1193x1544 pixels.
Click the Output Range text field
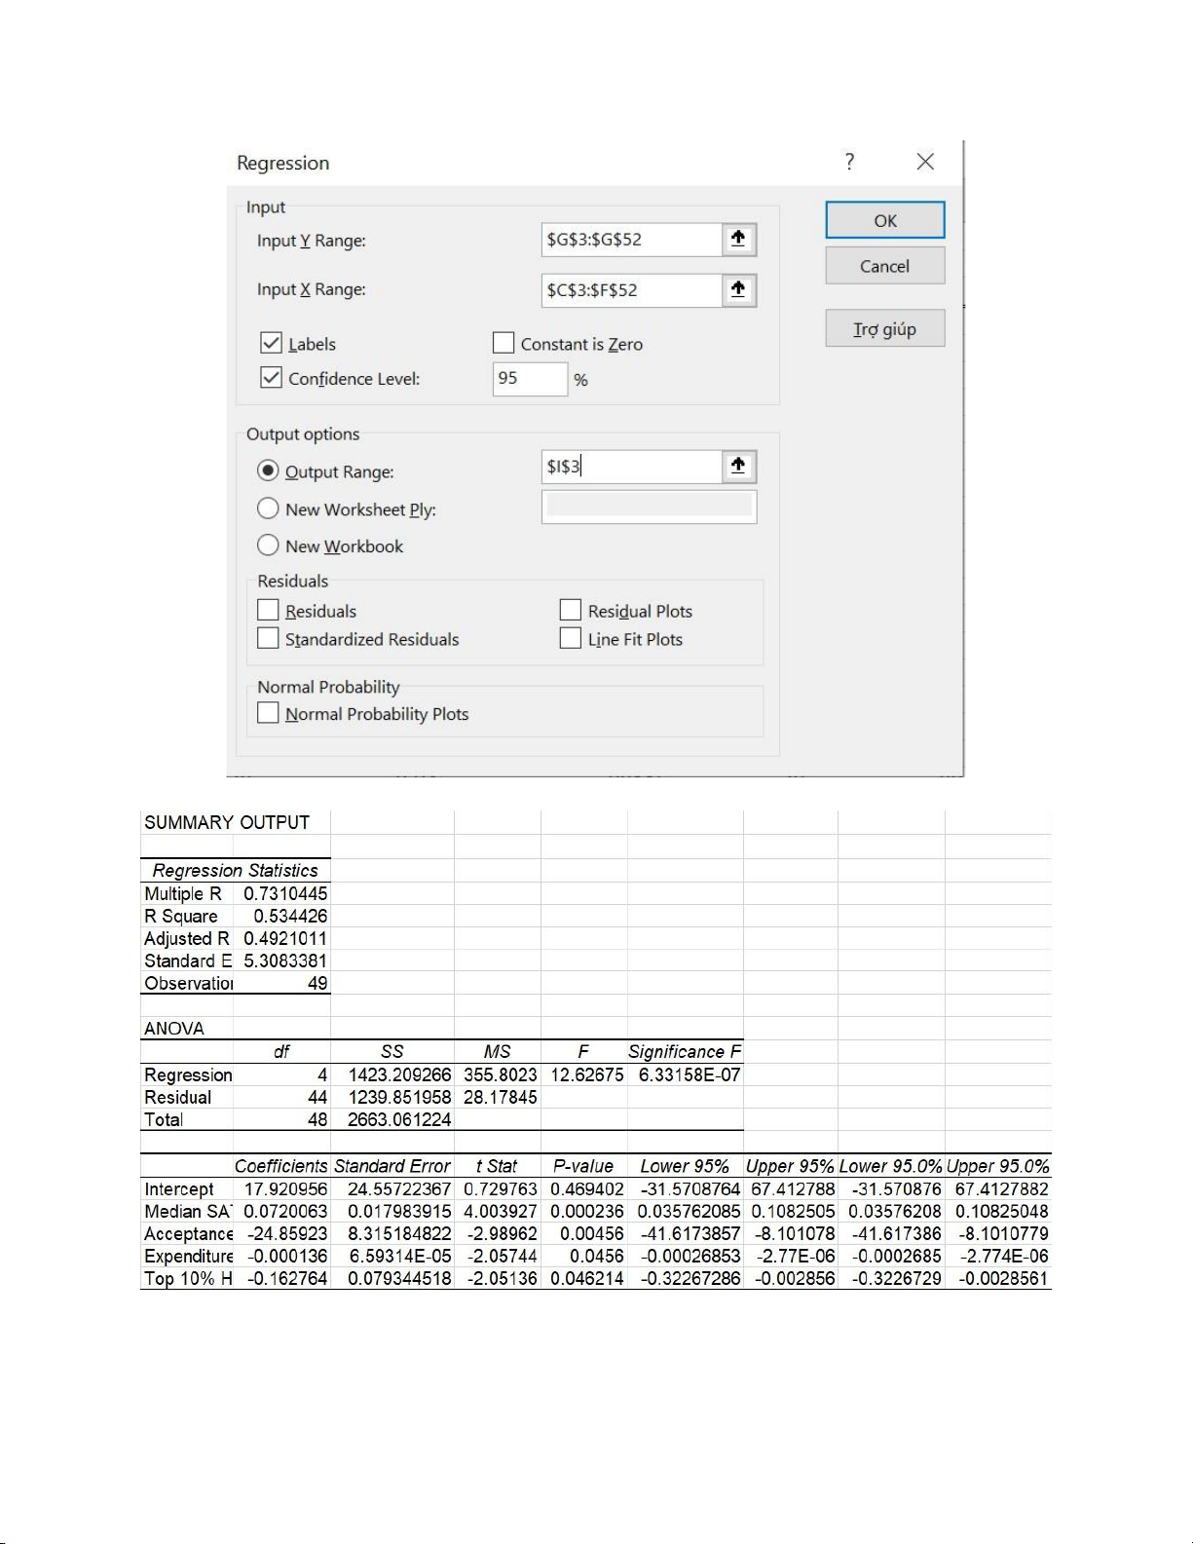(632, 467)
